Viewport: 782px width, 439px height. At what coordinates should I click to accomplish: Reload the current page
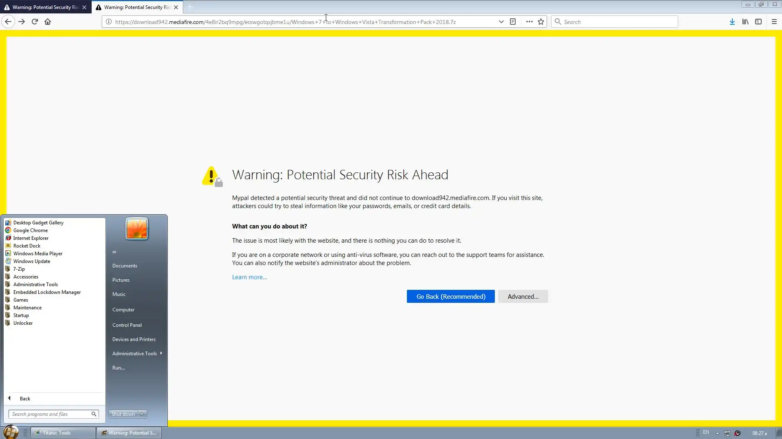[x=35, y=22]
